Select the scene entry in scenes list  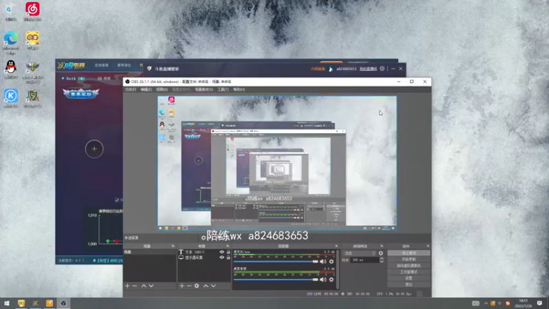pyautogui.click(x=150, y=252)
